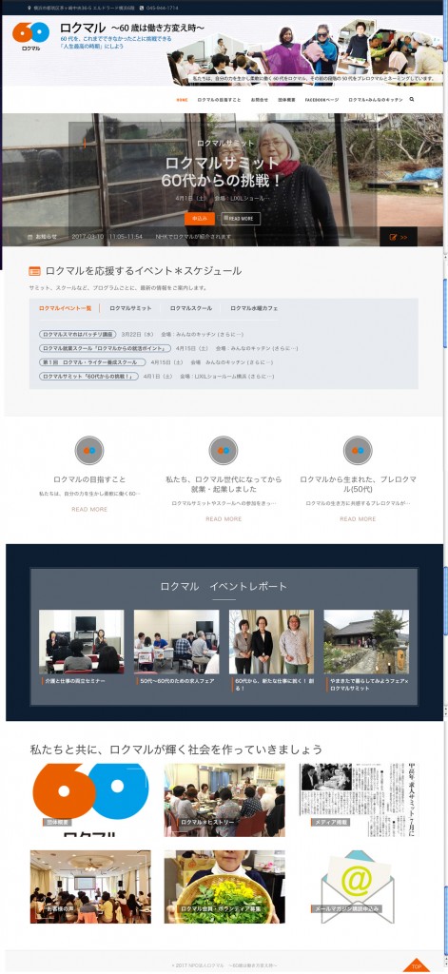
Task: Click the orange edit icon button in the news bar
Action: coord(399,237)
